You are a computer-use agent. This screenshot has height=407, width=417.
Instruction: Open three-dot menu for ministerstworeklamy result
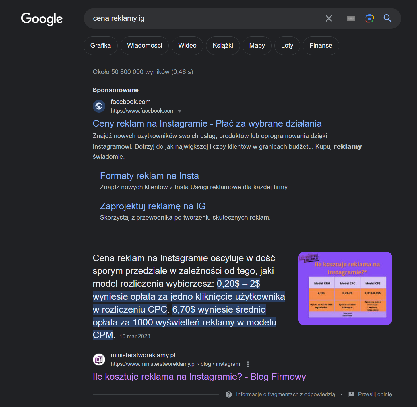coord(248,364)
